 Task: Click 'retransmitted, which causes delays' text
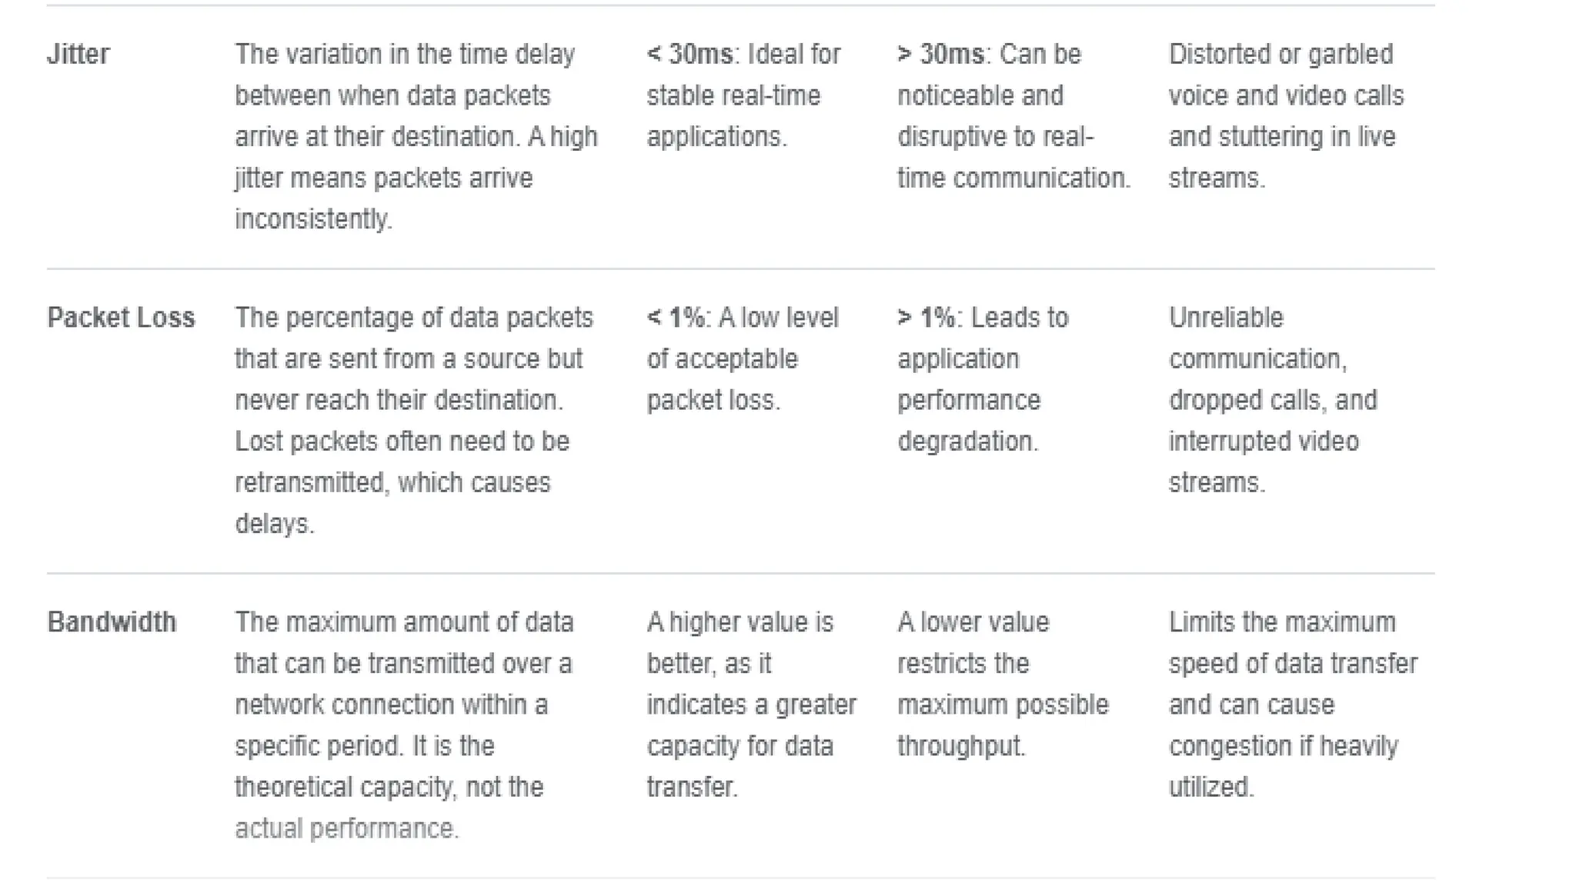pyautogui.click(x=392, y=504)
